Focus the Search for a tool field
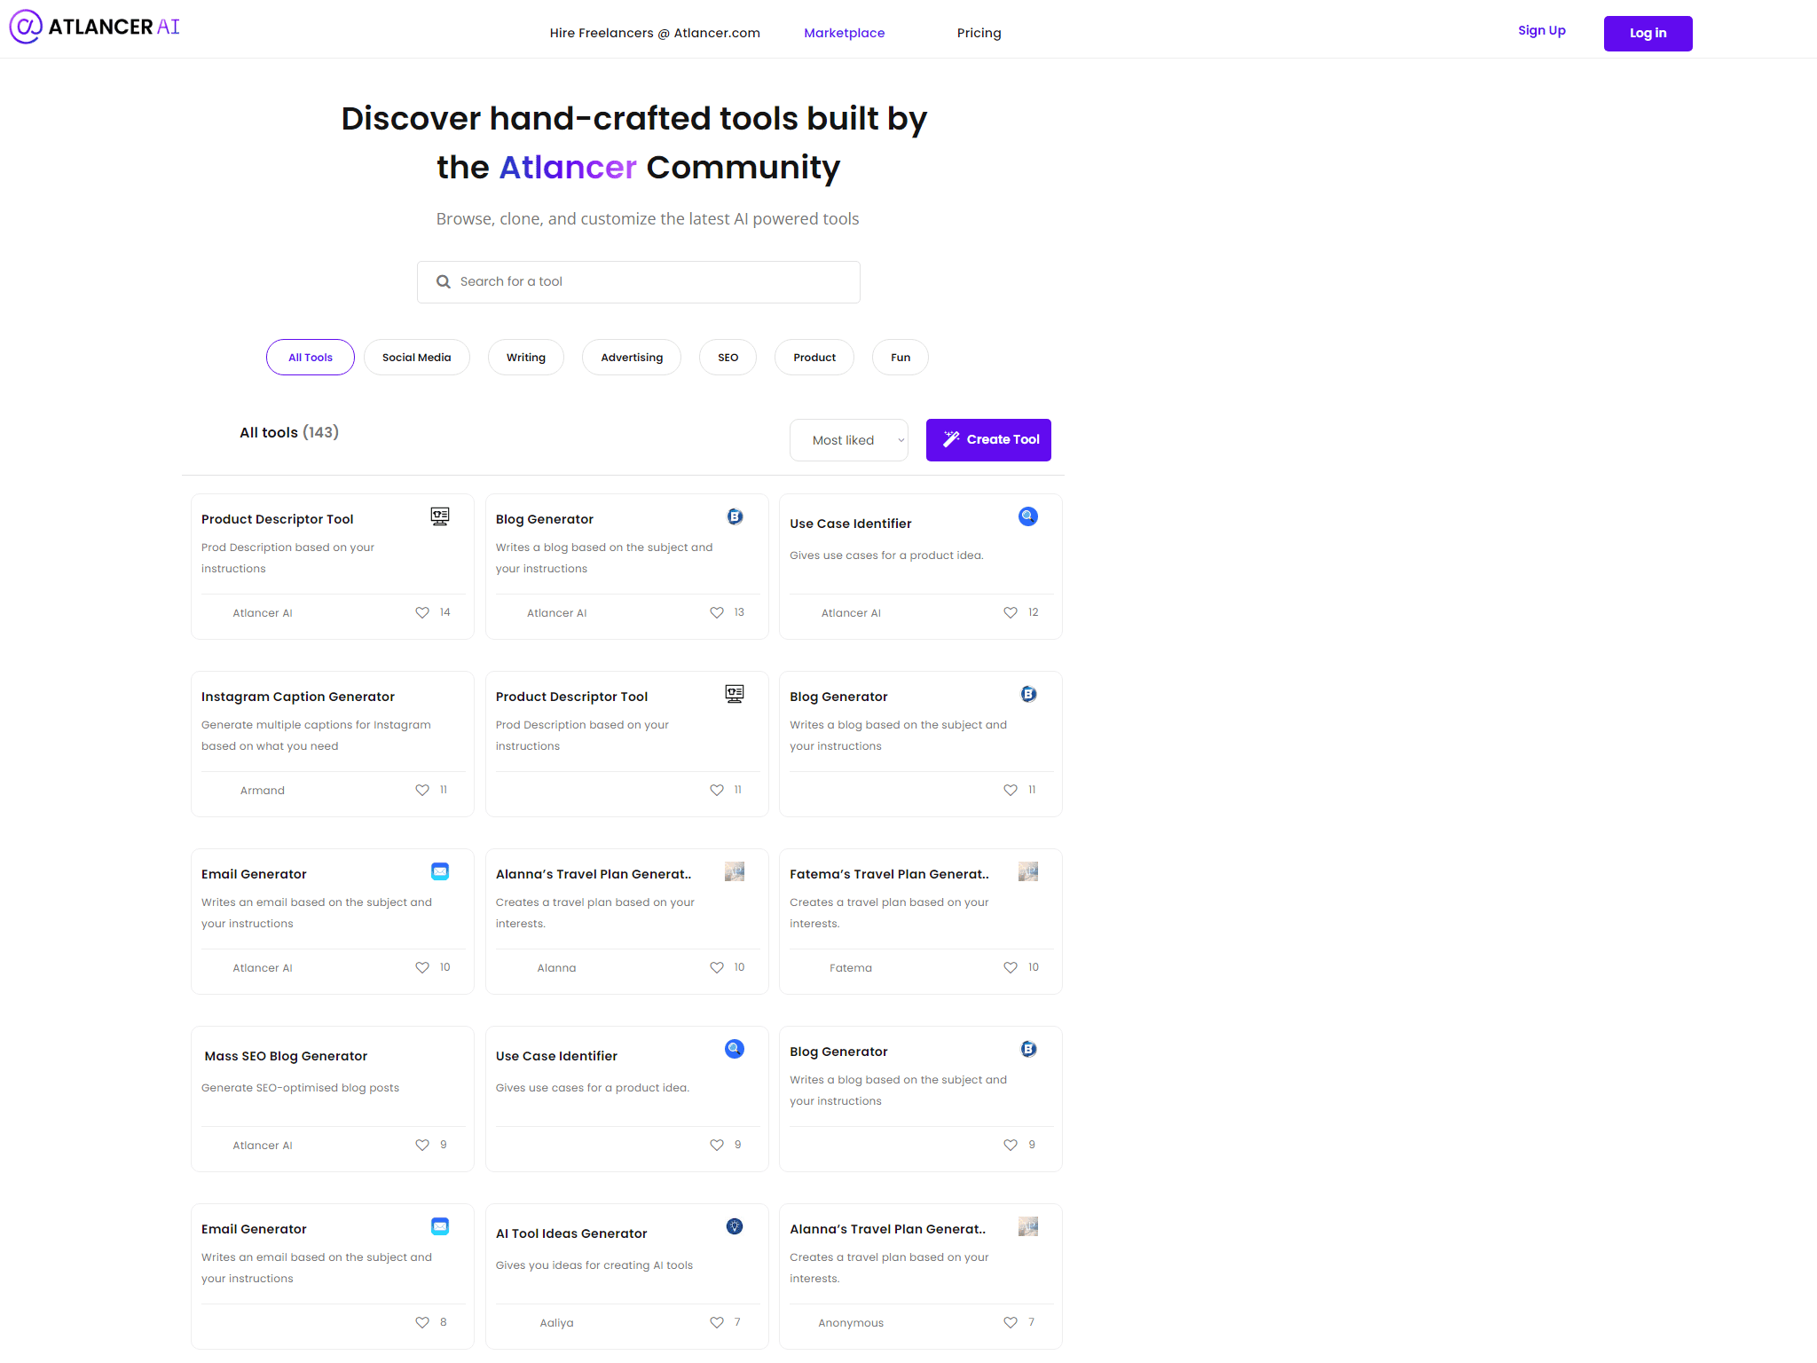This screenshot has height=1363, width=1817. (x=639, y=282)
